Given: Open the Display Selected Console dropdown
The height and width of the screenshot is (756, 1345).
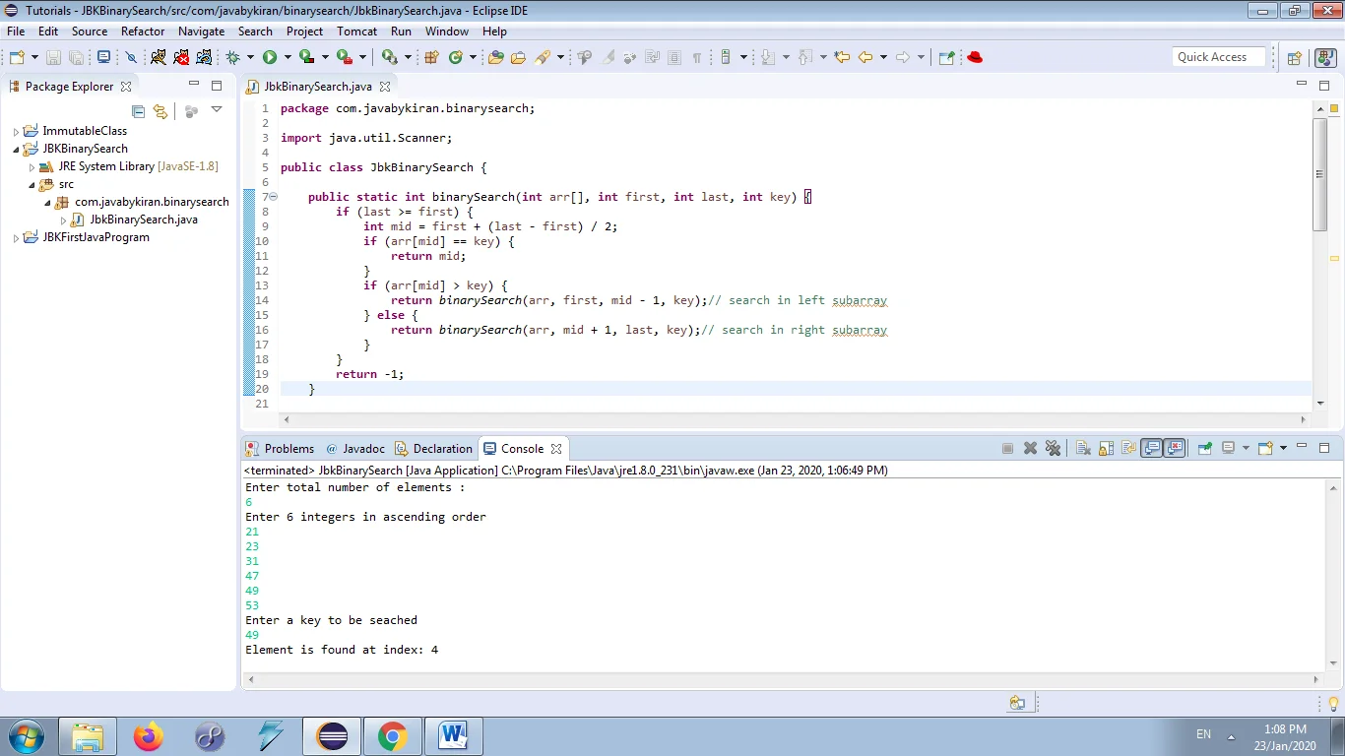Looking at the screenshot, I should click(x=1247, y=448).
